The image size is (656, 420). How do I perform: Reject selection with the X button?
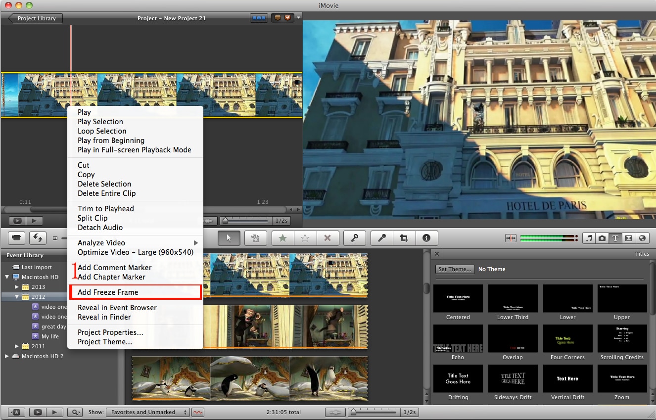pos(328,238)
